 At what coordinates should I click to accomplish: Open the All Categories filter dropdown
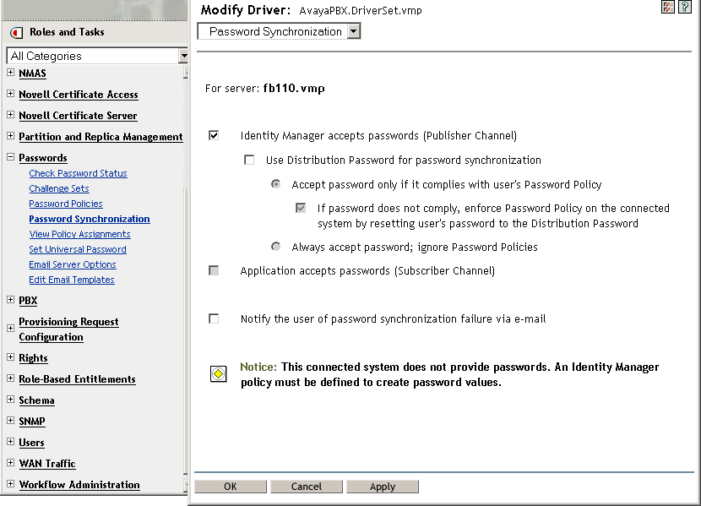183,56
